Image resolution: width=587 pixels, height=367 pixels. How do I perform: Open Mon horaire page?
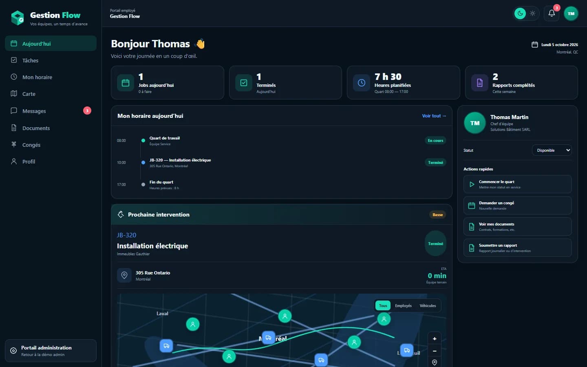(x=51, y=77)
